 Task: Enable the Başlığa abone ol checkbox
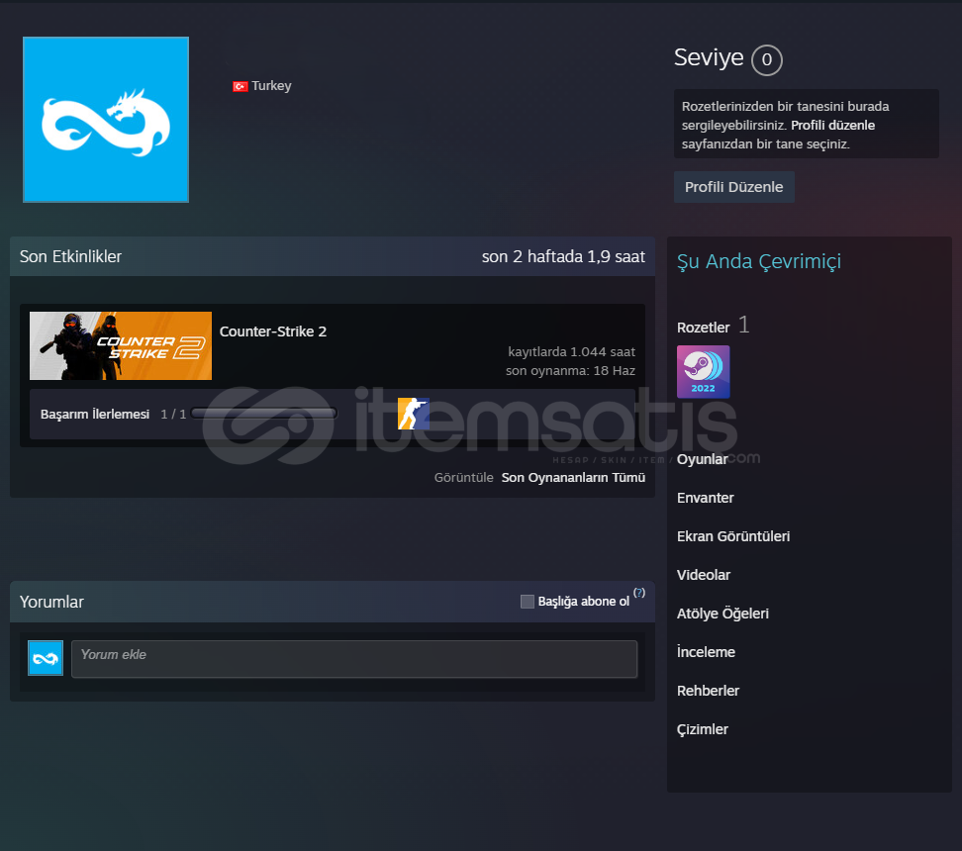click(x=527, y=602)
